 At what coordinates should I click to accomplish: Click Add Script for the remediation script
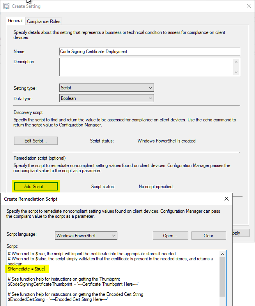[x=36, y=187]
